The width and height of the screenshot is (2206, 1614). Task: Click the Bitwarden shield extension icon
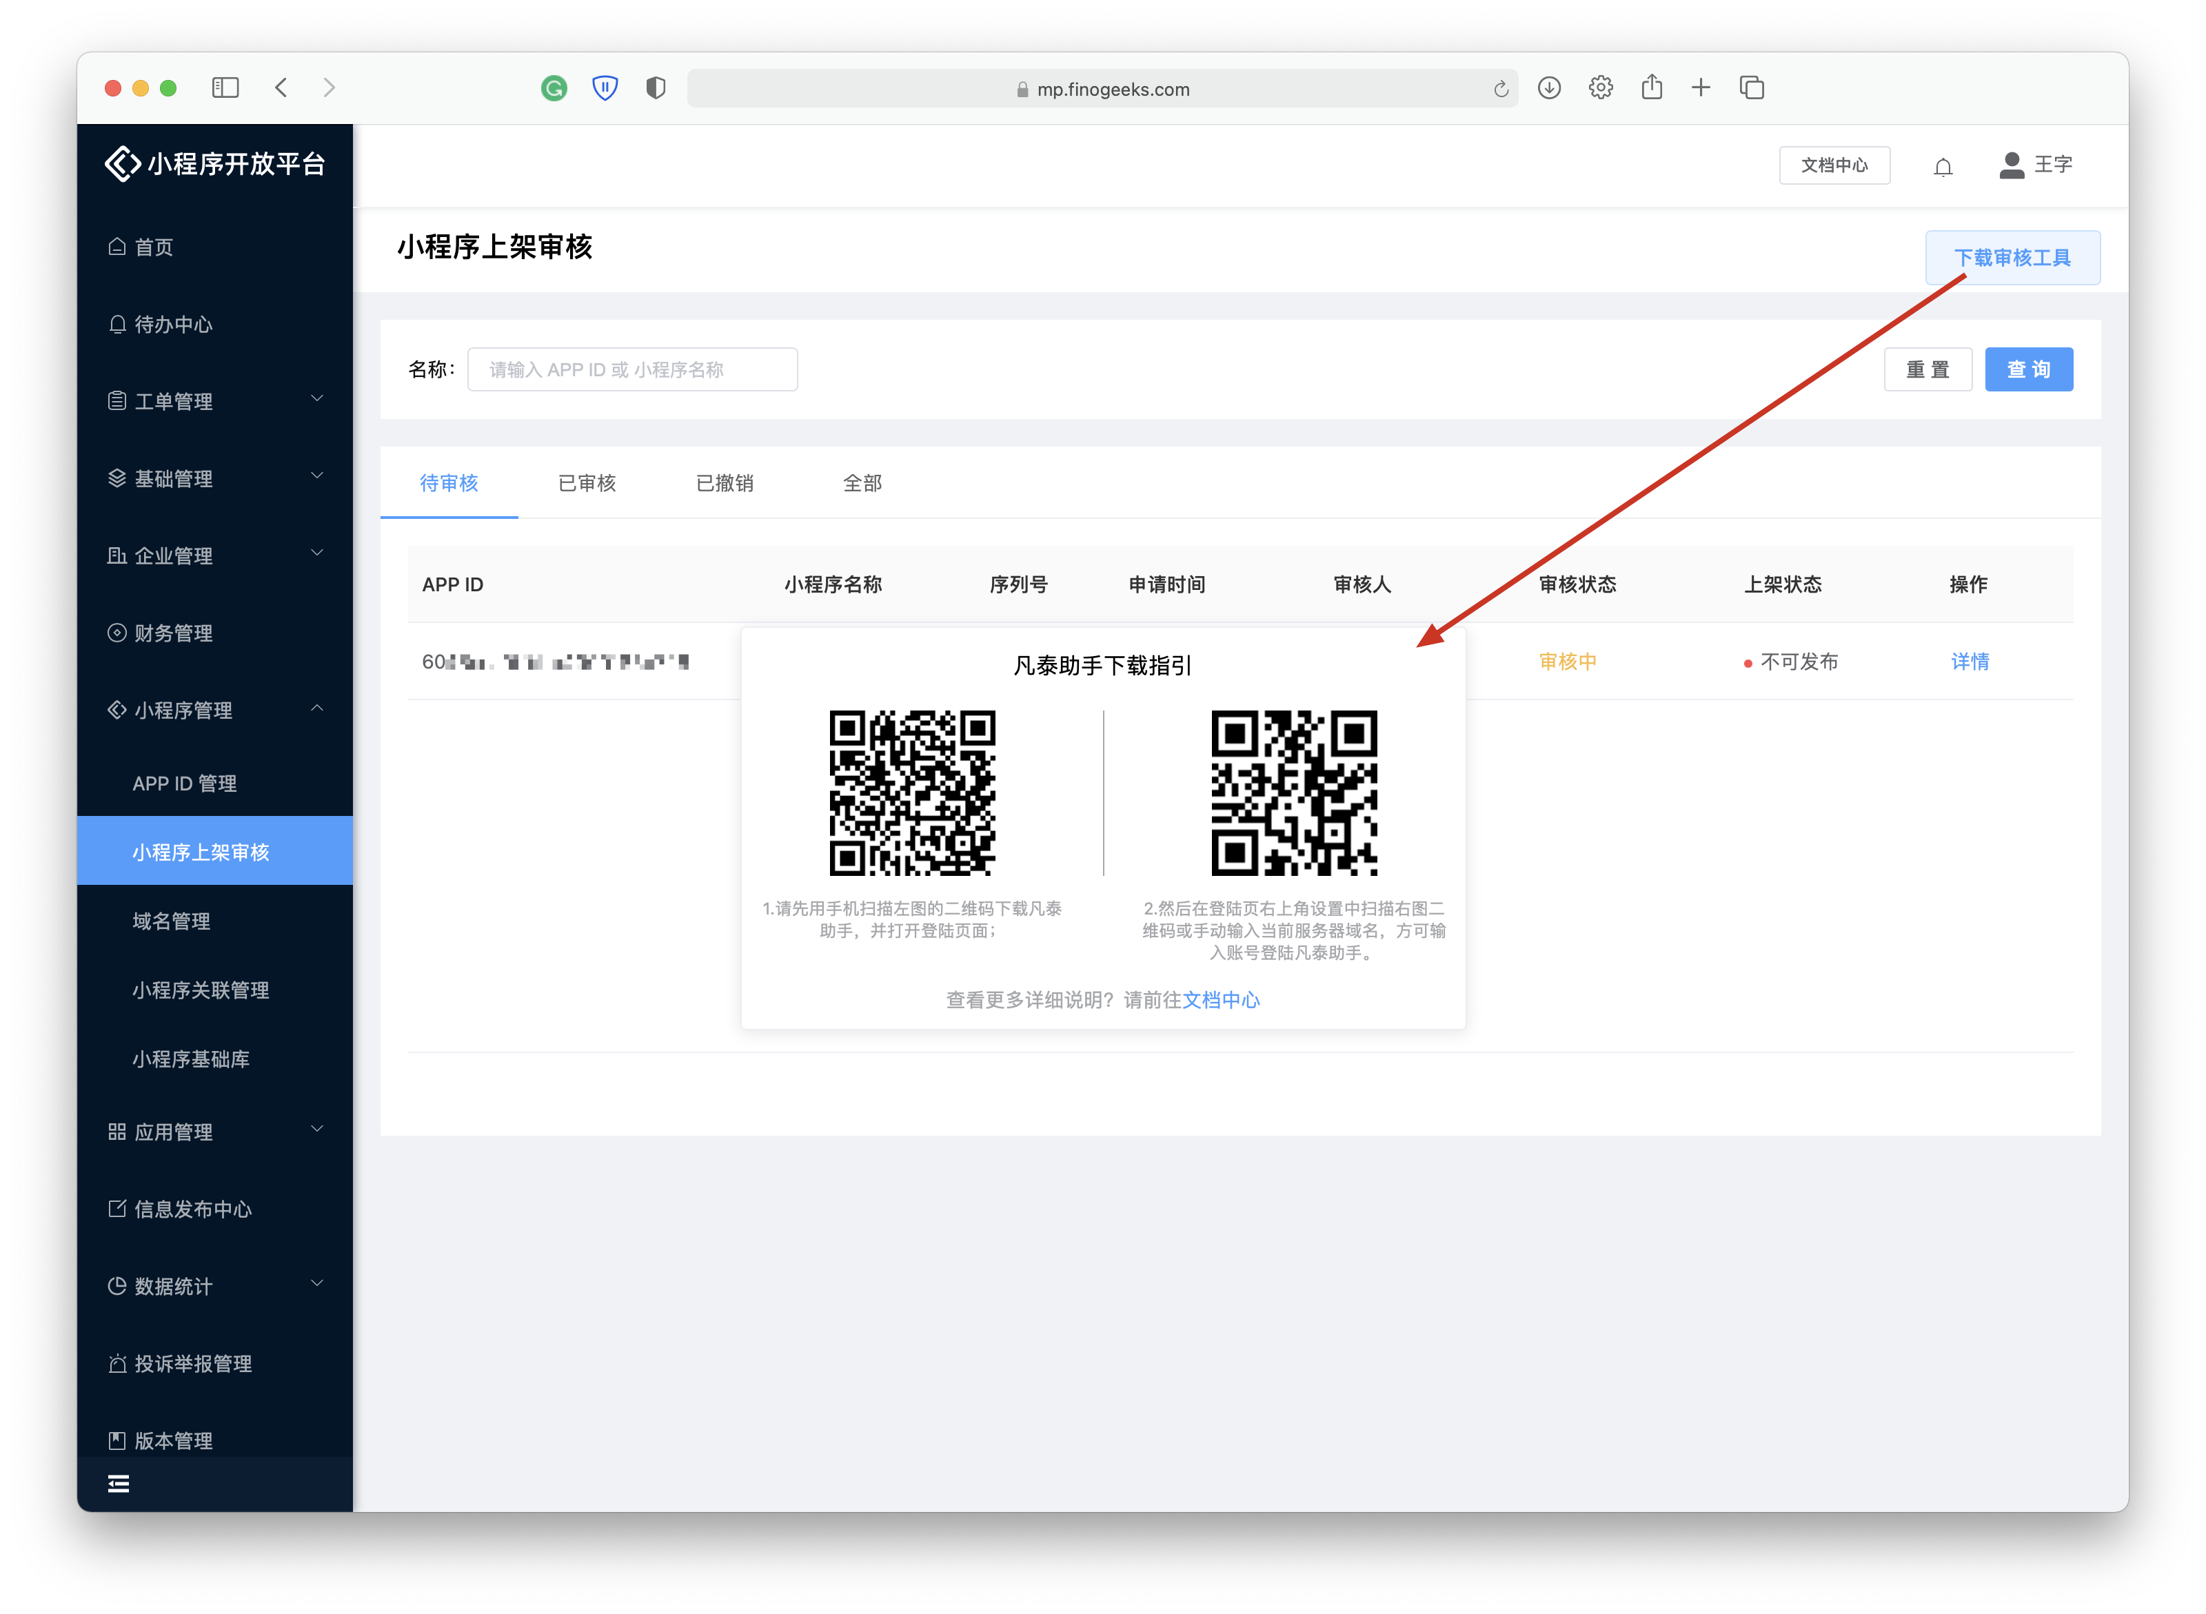605,89
